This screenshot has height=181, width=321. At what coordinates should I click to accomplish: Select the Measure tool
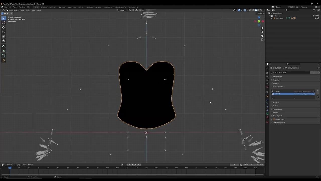coord(4,51)
